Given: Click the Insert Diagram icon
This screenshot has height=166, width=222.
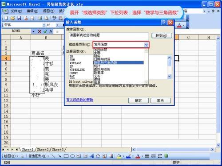Looking at the screenshot, I should coord(98,156).
